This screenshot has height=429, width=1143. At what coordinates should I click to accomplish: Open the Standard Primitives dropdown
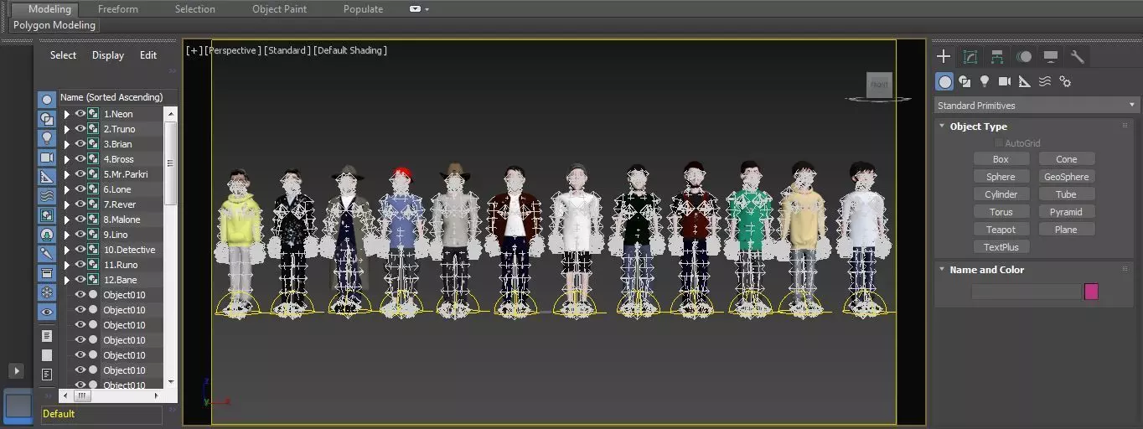point(1037,106)
